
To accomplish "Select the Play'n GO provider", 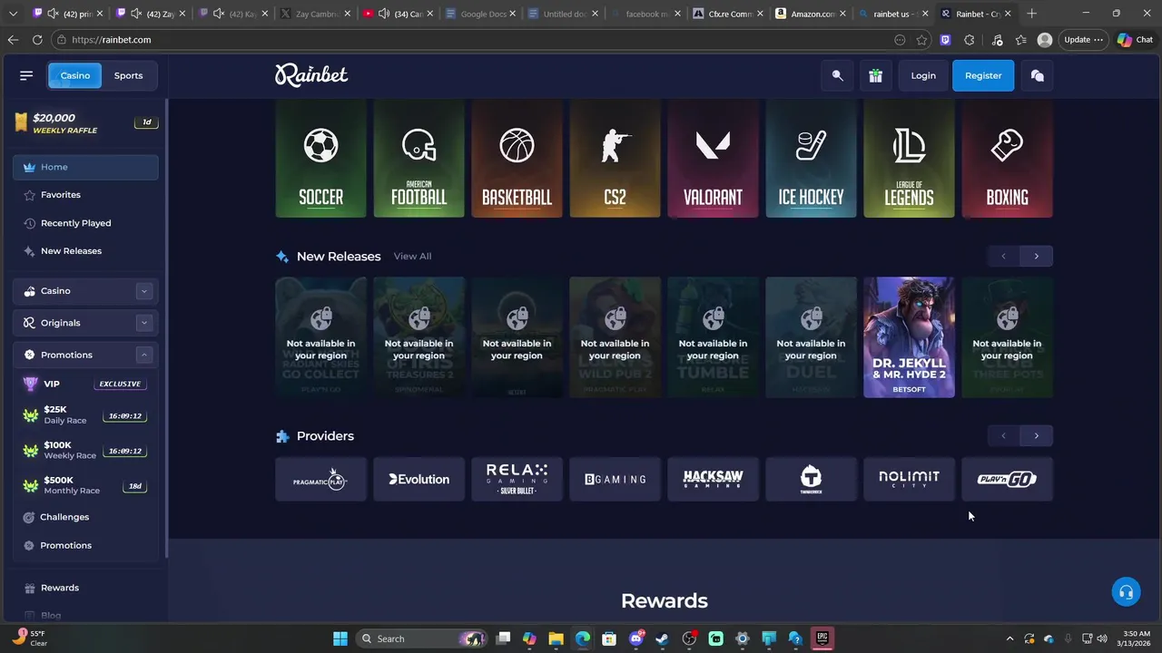I will click(x=1007, y=479).
